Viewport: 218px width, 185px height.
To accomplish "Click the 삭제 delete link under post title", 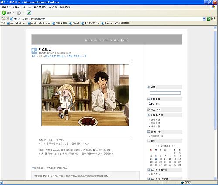I will (x=85, y=56).
